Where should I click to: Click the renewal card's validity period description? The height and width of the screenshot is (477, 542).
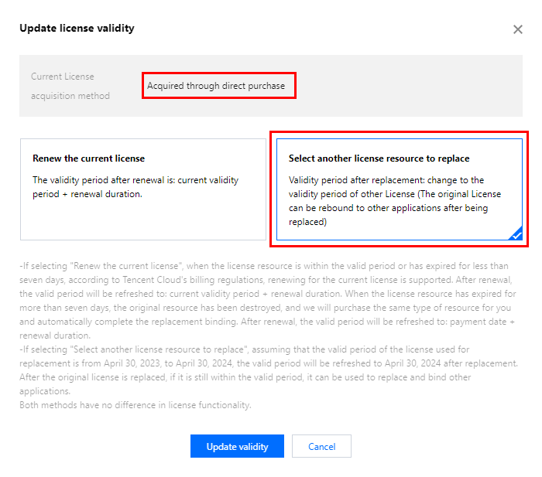coord(135,186)
